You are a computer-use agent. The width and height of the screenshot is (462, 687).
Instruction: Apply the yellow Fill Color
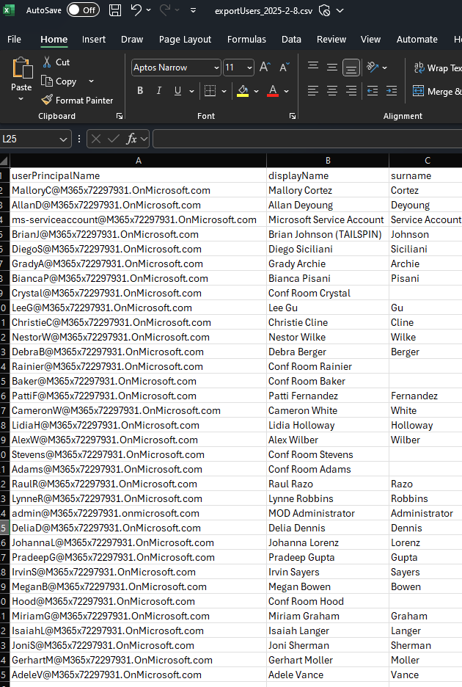click(243, 91)
